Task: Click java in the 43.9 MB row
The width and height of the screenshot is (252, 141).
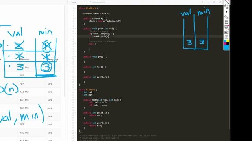Action: click(50, 92)
